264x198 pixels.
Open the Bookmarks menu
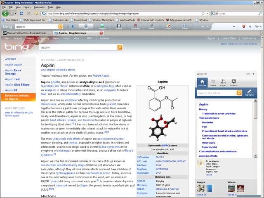(39, 7)
